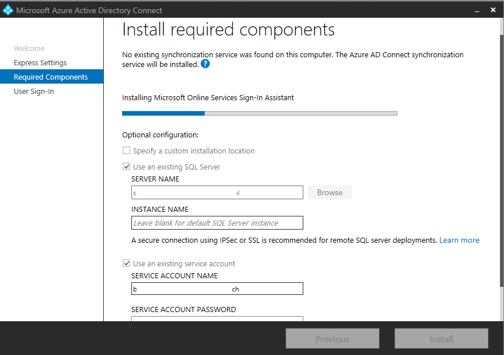
Task: Click the Azure AD Connect logo icon
Action: pos(8,10)
